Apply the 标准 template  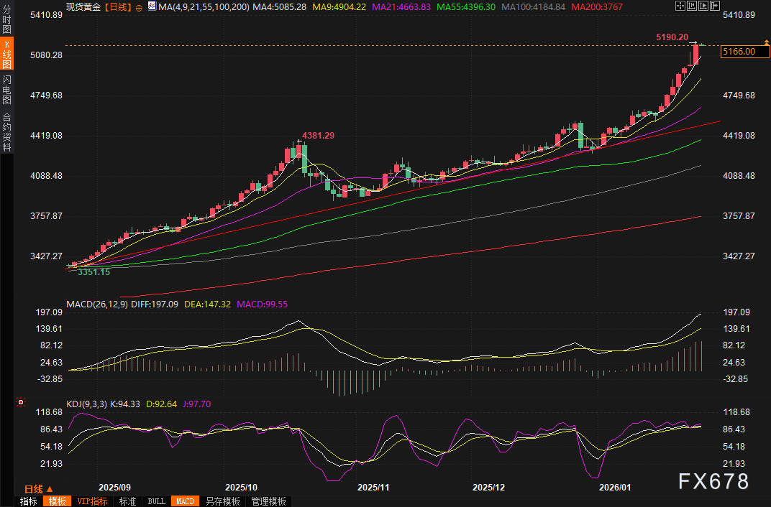coord(127,501)
